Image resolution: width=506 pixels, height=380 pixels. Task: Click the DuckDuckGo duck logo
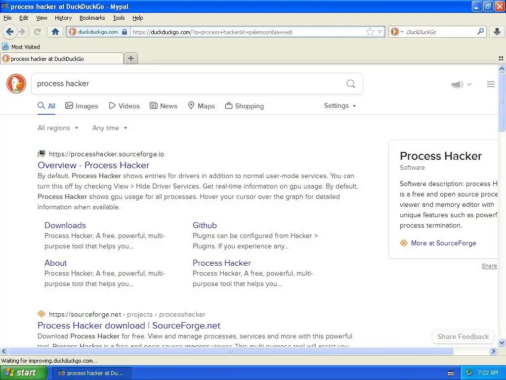click(x=16, y=83)
